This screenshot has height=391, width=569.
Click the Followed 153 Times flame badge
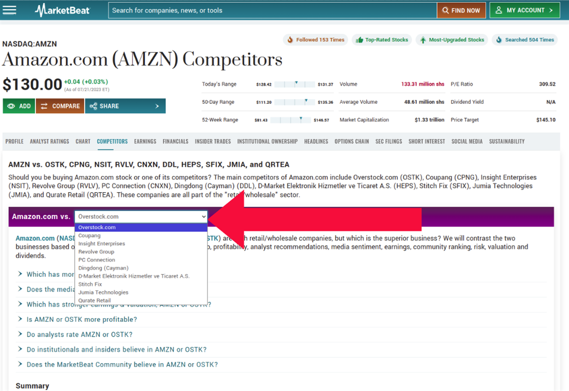[316, 40]
